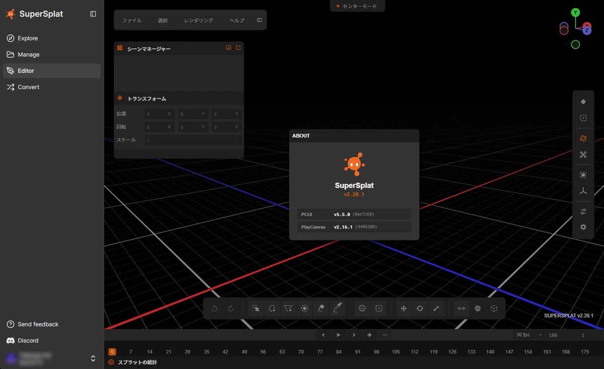Select the Eyedropper selection tool
This screenshot has height=369, width=604.
point(337,309)
